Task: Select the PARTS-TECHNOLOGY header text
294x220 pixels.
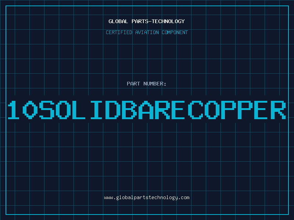Action: tap(158, 21)
